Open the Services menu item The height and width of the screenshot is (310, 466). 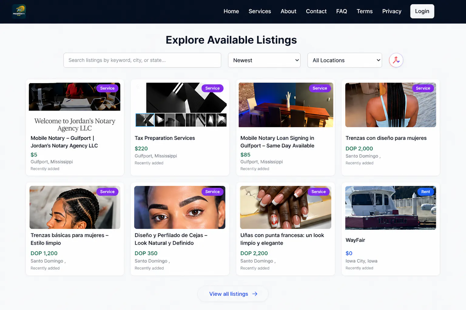coord(260,11)
